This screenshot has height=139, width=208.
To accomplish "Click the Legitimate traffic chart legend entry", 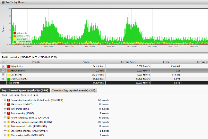I will [23, 42].
